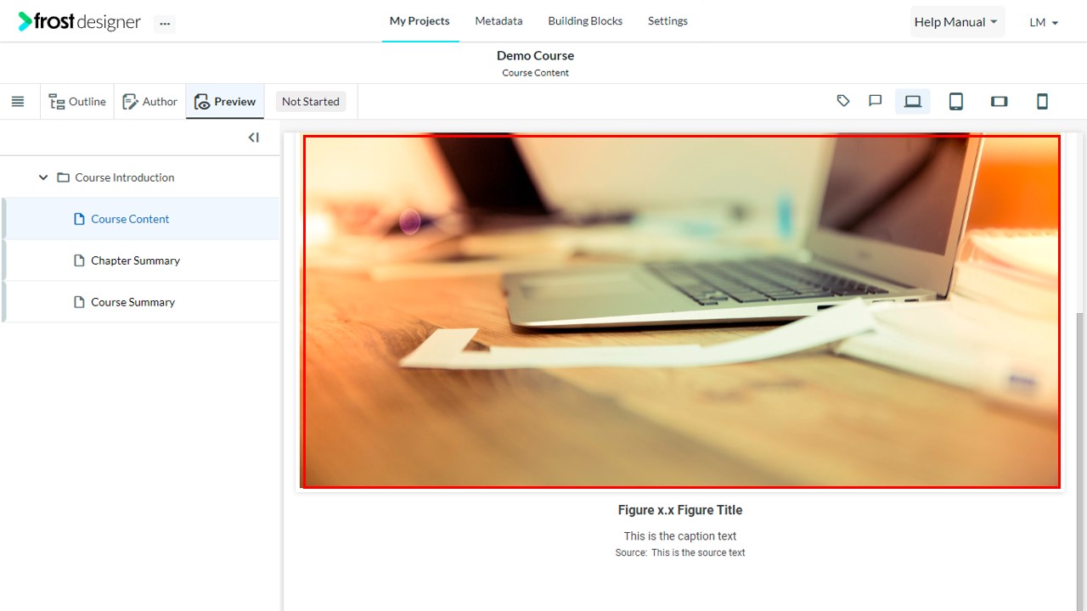Open the LM user menu
This screenshot has height=611, width=1087.
click(x=1044, y=23)
